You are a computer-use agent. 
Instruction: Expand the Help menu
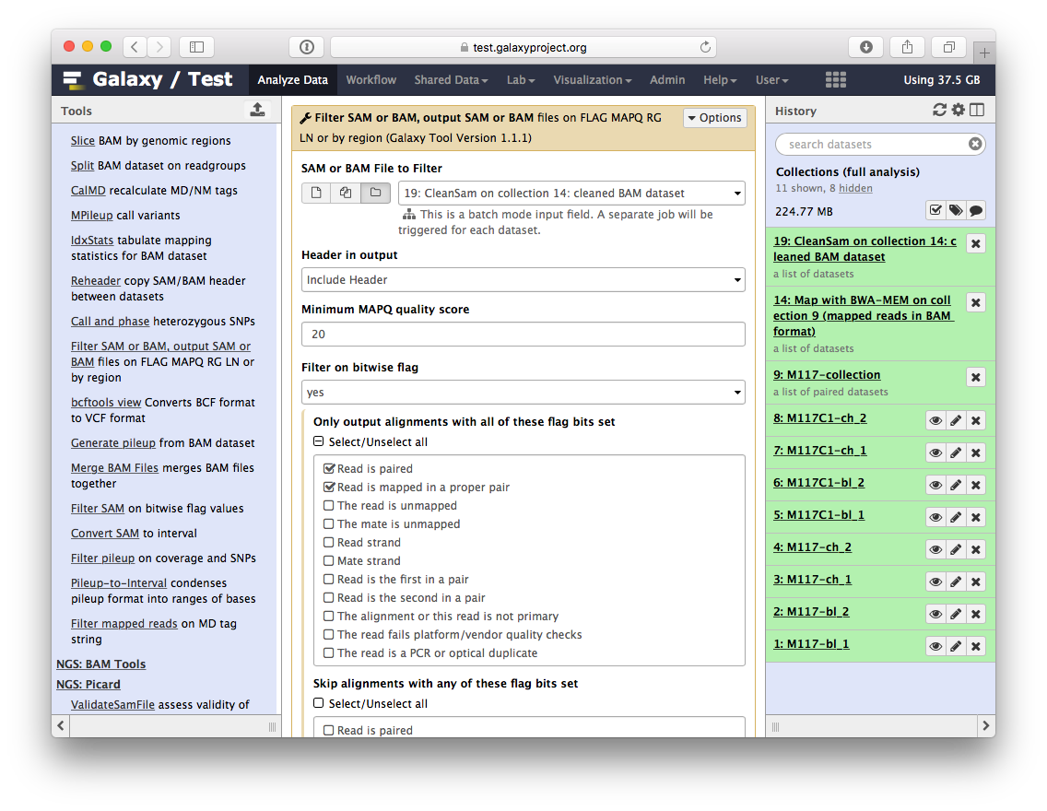(x=720, y=79)
